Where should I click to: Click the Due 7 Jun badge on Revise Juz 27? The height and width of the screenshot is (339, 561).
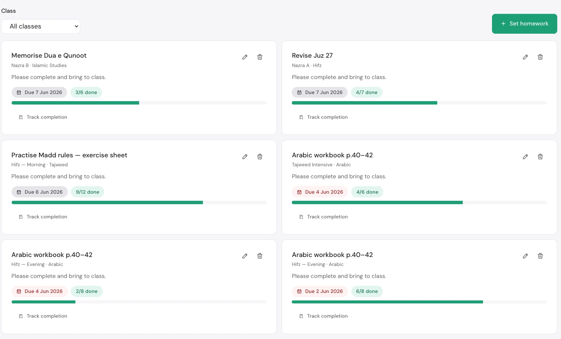[320, 92]
